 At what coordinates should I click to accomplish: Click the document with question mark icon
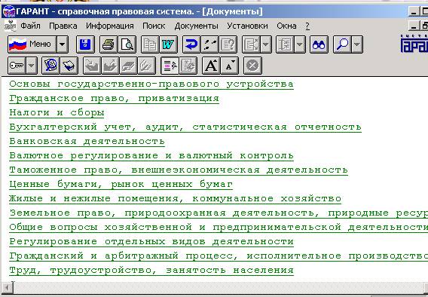click(228, 44)
